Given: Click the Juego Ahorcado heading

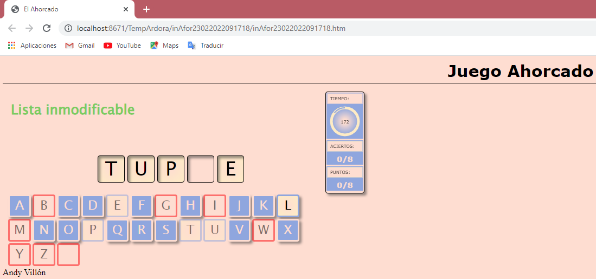Looking at the screenshot, I should pos(520,71).
